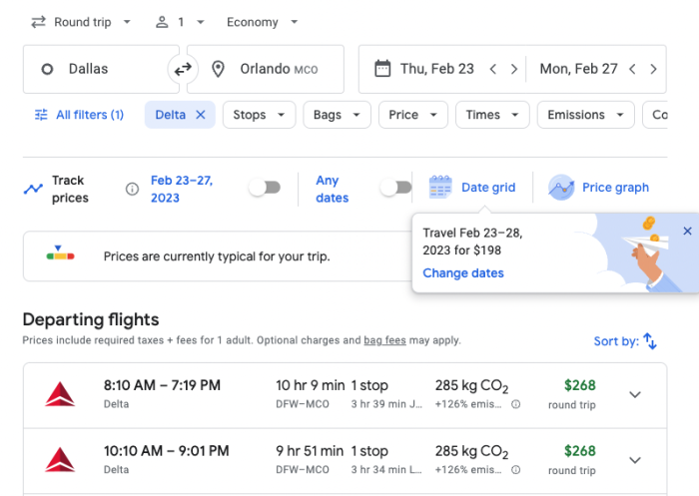
Task: Click the Change dates link
Action: click(x=462, y=273)
